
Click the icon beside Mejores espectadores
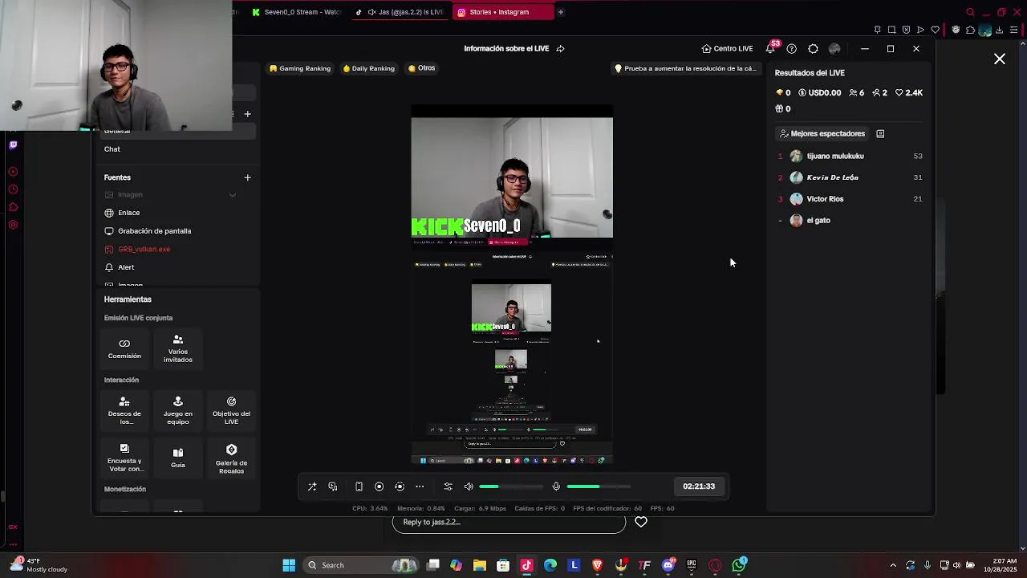click(x=880, y=134)
